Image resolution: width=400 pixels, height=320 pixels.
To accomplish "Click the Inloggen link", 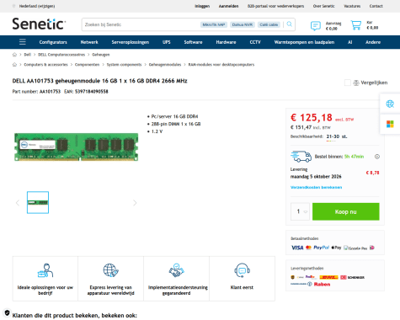I will click(x=202, y=6).
